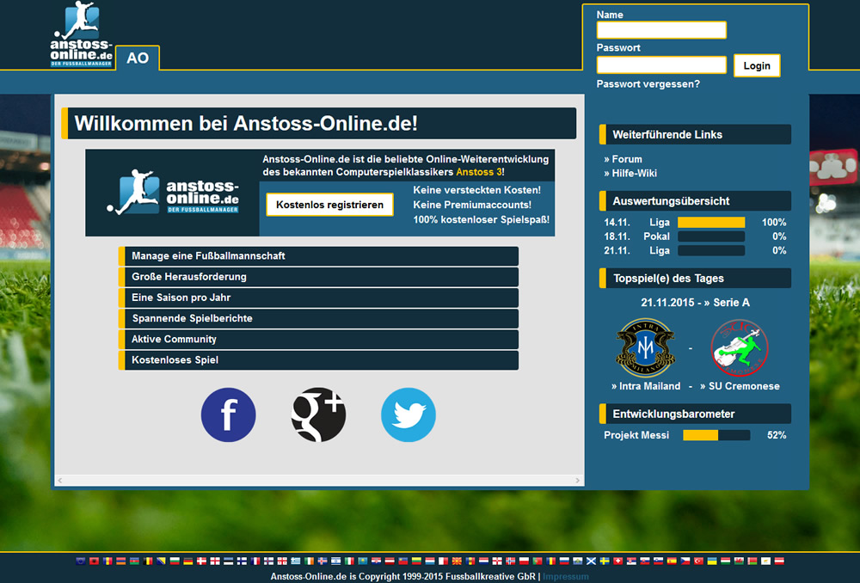The height and width of the screenshot is (583, 860).
Task: Expand 'Eine Saison pro Jahr' section
Action: click(319, 298)
